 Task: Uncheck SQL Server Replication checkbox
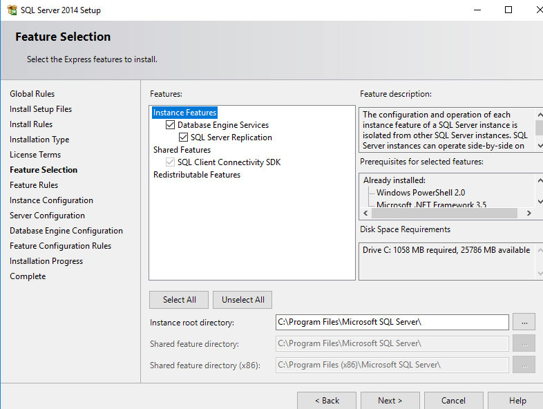(183, 137)
